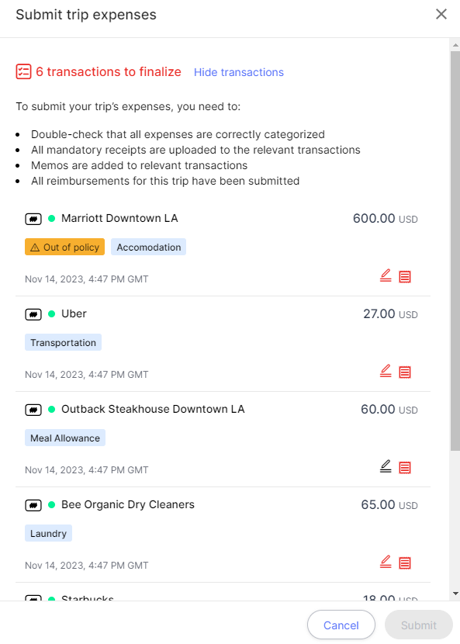The width and height of the screenshot is (460, 644).
Task: Click card icon beside Uber
Action: point(33,314)
